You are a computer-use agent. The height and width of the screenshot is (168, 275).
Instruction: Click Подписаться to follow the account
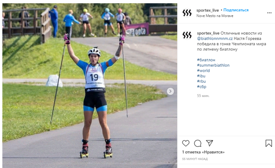236,10
